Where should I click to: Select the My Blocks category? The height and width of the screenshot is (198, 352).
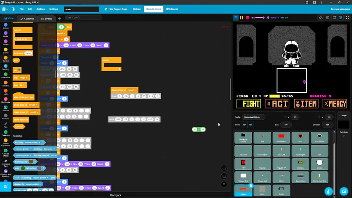click(x=5, y=100)
